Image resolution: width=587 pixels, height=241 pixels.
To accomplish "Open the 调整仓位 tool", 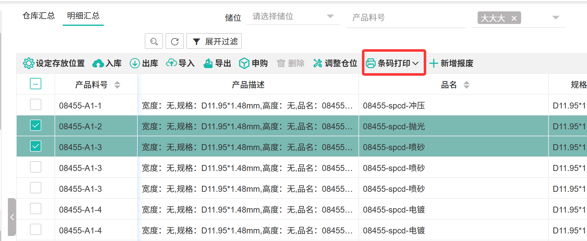I will (335, 63).
